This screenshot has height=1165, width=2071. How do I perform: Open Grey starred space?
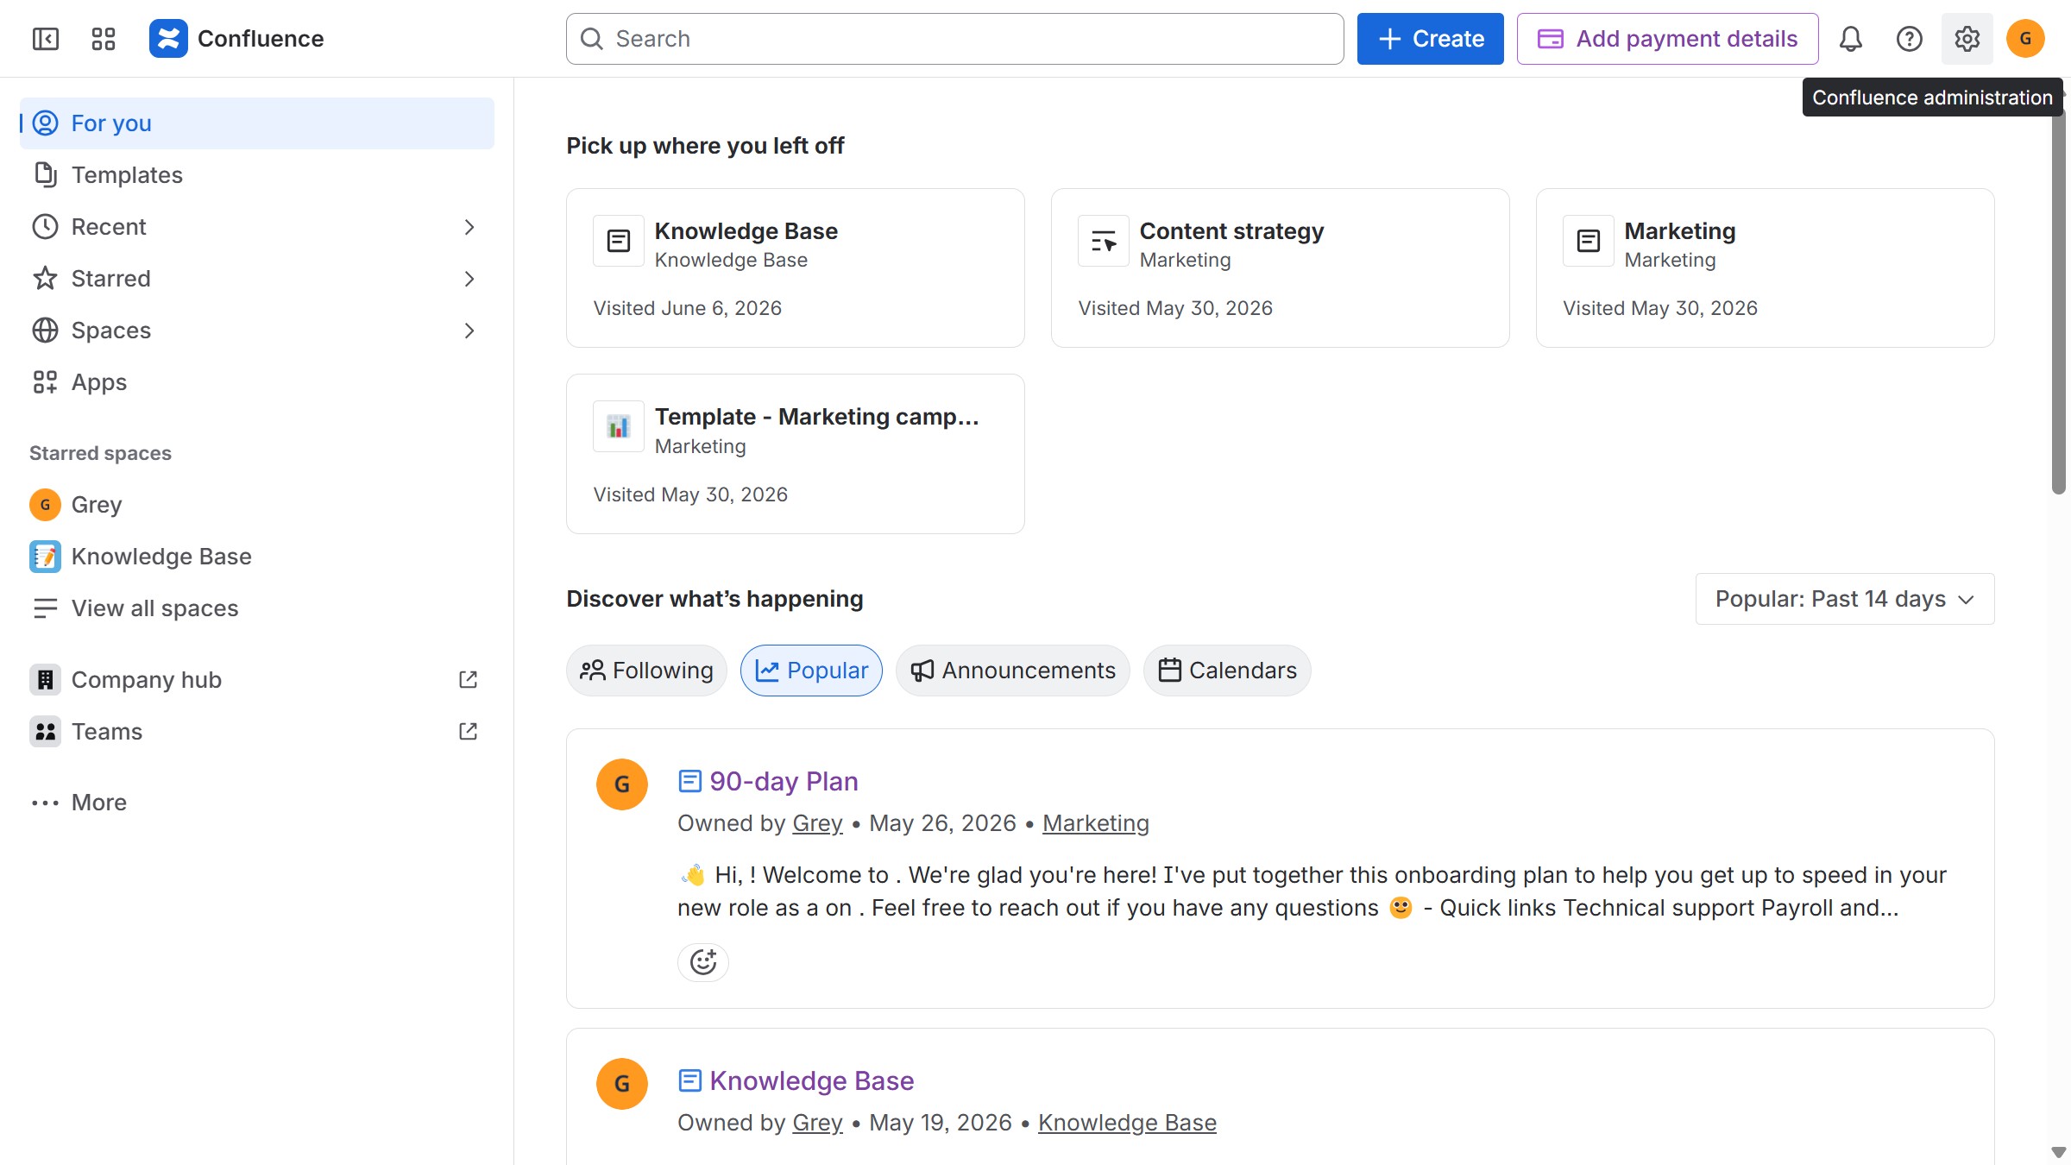[257, 505]
